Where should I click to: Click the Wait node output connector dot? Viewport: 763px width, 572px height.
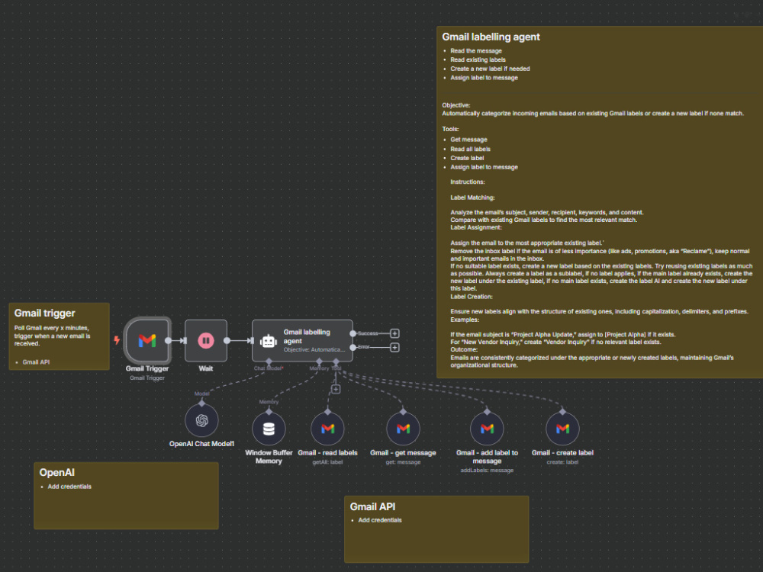coord(227,340)
